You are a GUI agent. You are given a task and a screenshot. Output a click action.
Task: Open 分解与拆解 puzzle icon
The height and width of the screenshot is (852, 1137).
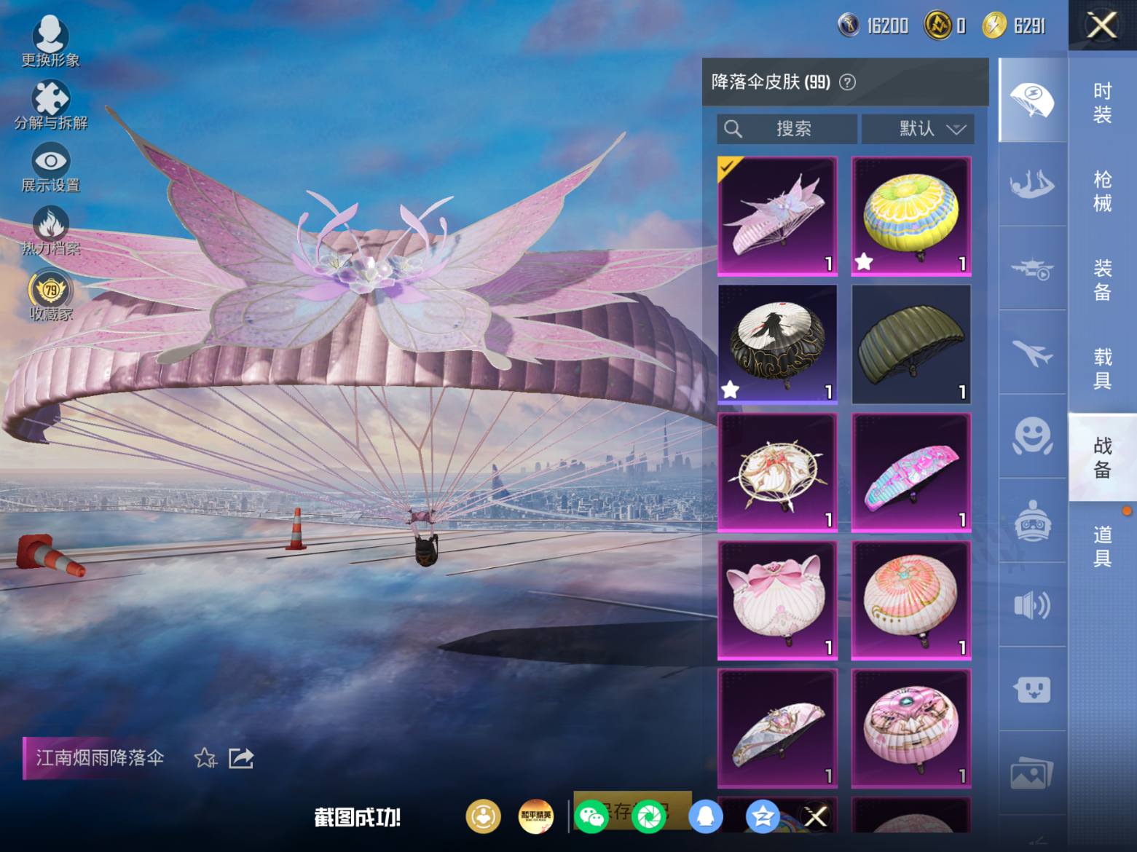pos(50,105)
